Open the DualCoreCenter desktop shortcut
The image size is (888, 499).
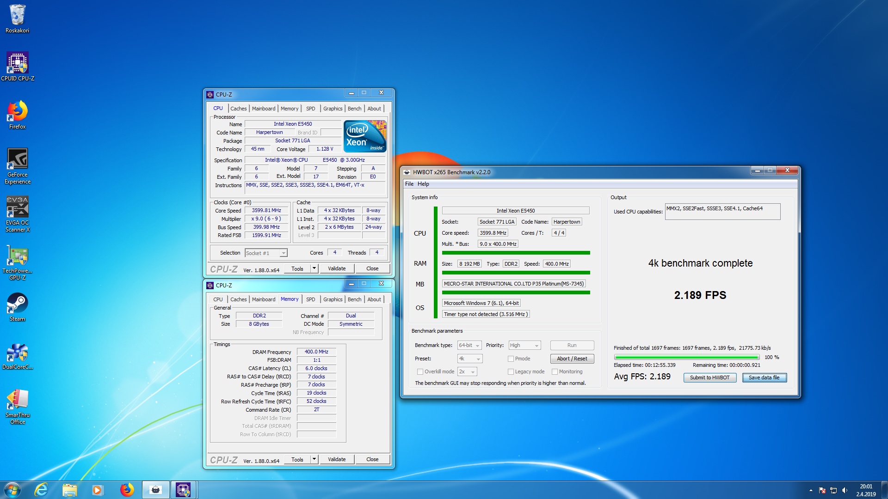tap(18, 356)
